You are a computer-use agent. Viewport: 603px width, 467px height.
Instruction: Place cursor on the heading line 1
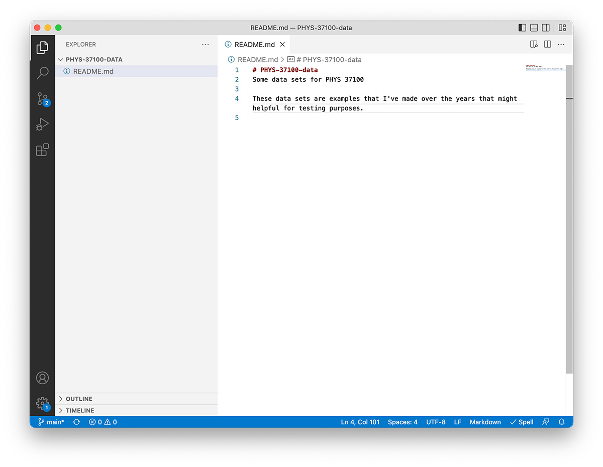click(x=285, y=70)
